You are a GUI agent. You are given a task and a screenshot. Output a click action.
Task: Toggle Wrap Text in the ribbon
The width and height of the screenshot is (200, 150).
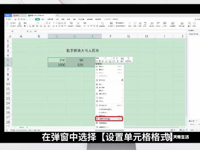click(x=78, y=23)
